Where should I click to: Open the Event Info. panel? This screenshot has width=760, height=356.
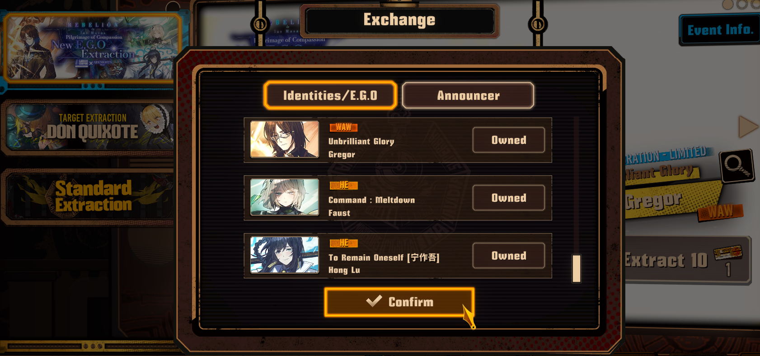[x=720, y=30]
